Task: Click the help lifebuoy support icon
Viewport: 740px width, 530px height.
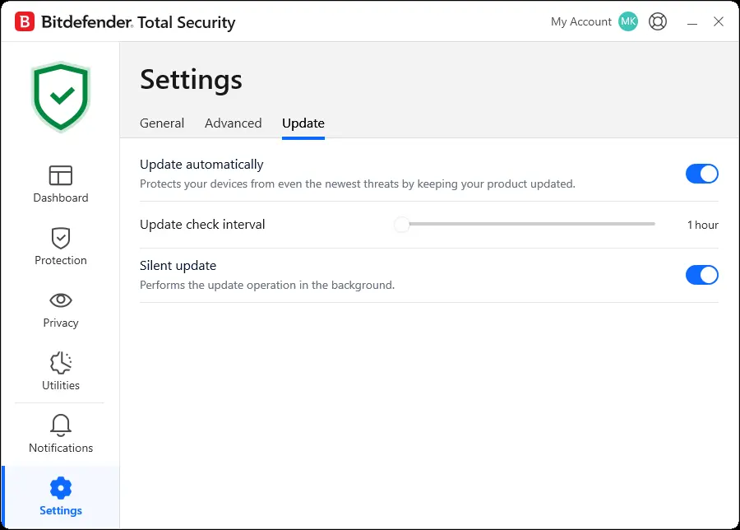Action: (658, 21)
